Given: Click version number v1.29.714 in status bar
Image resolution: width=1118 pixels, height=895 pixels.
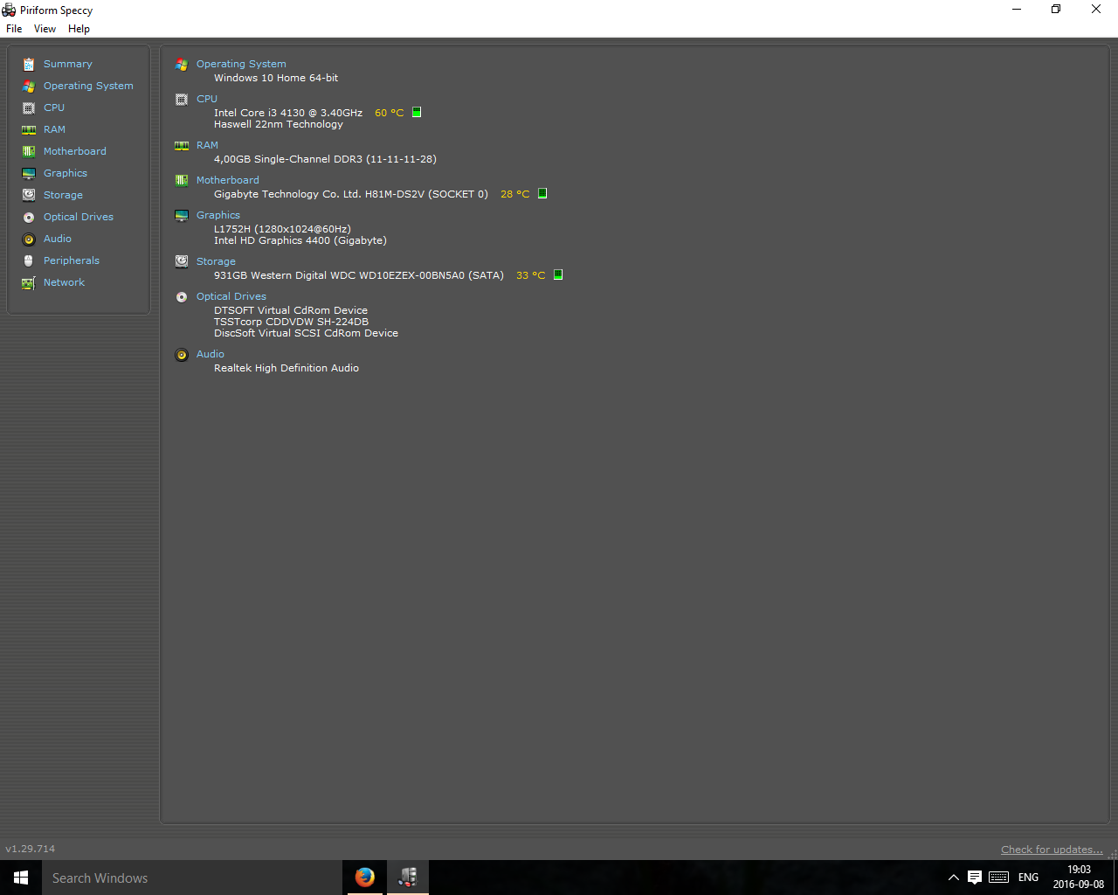Looking at the screenshot, I should coord(31,849).
